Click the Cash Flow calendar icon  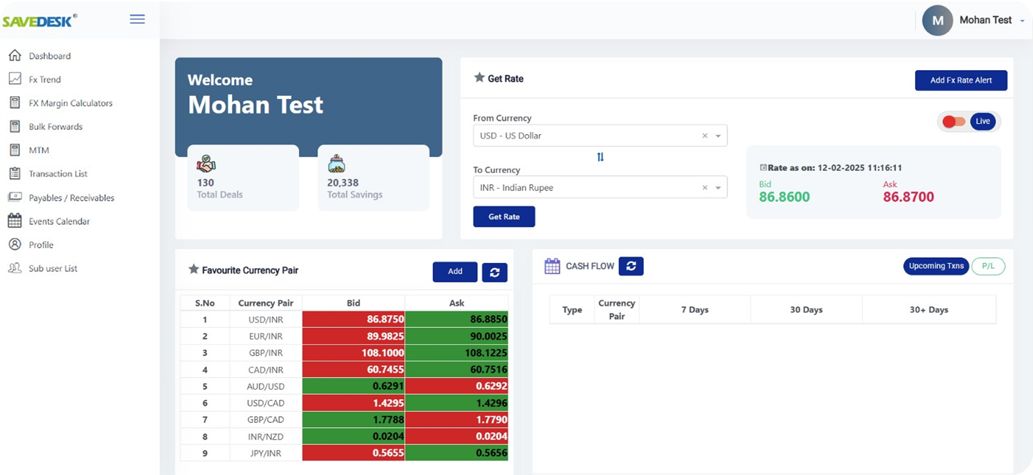552,266
